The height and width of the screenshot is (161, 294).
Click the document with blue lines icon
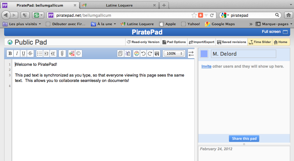coord(127,53)
